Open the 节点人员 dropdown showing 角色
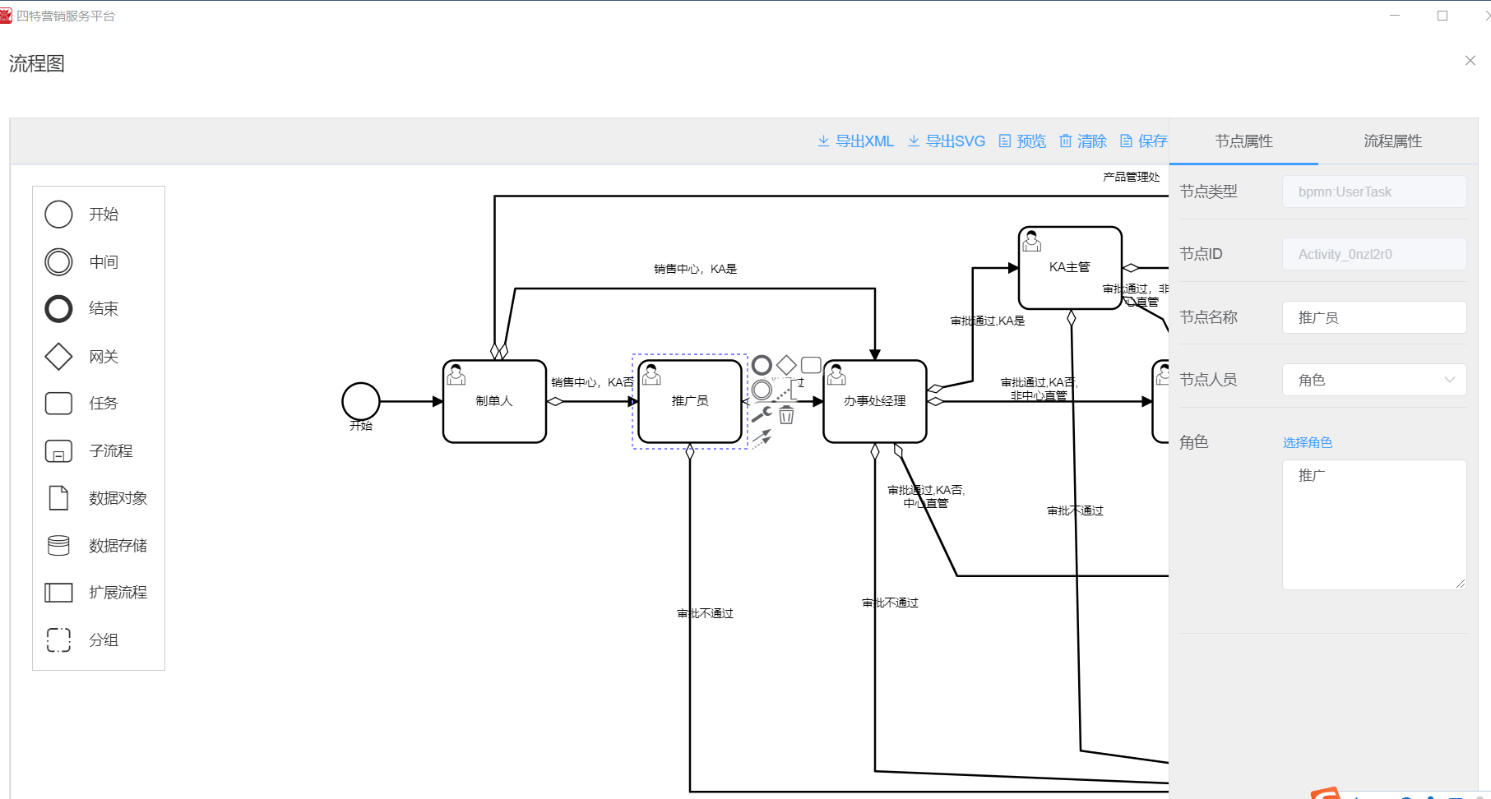The width and height of the screenshot is (1491, 799). pos(1373,380)
